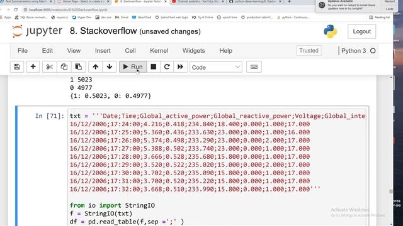This screenshot has width=403, height=226.
Task: Click the Jupyter logo
Action: tap(37, 31)
